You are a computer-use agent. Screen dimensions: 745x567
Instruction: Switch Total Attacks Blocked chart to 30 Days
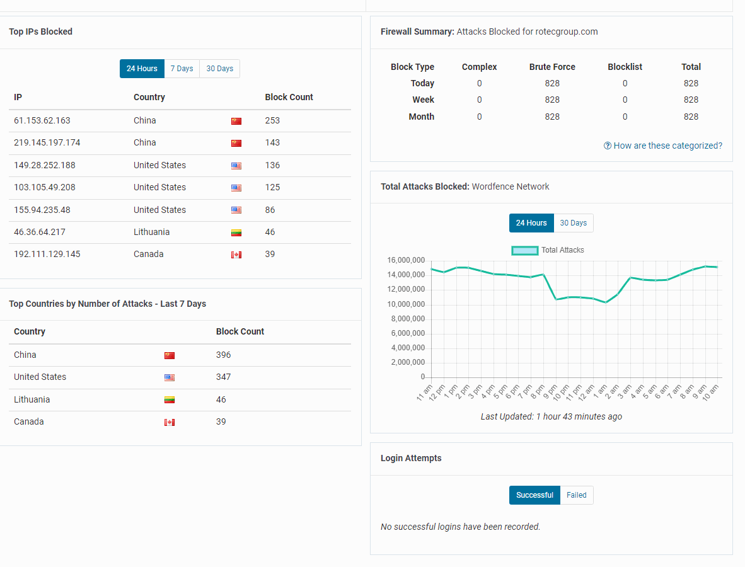pyautogui.click(x=573, y=223)
